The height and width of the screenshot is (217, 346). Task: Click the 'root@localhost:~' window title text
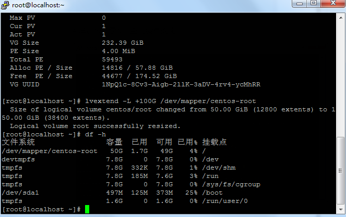click(x=38, y=5)
